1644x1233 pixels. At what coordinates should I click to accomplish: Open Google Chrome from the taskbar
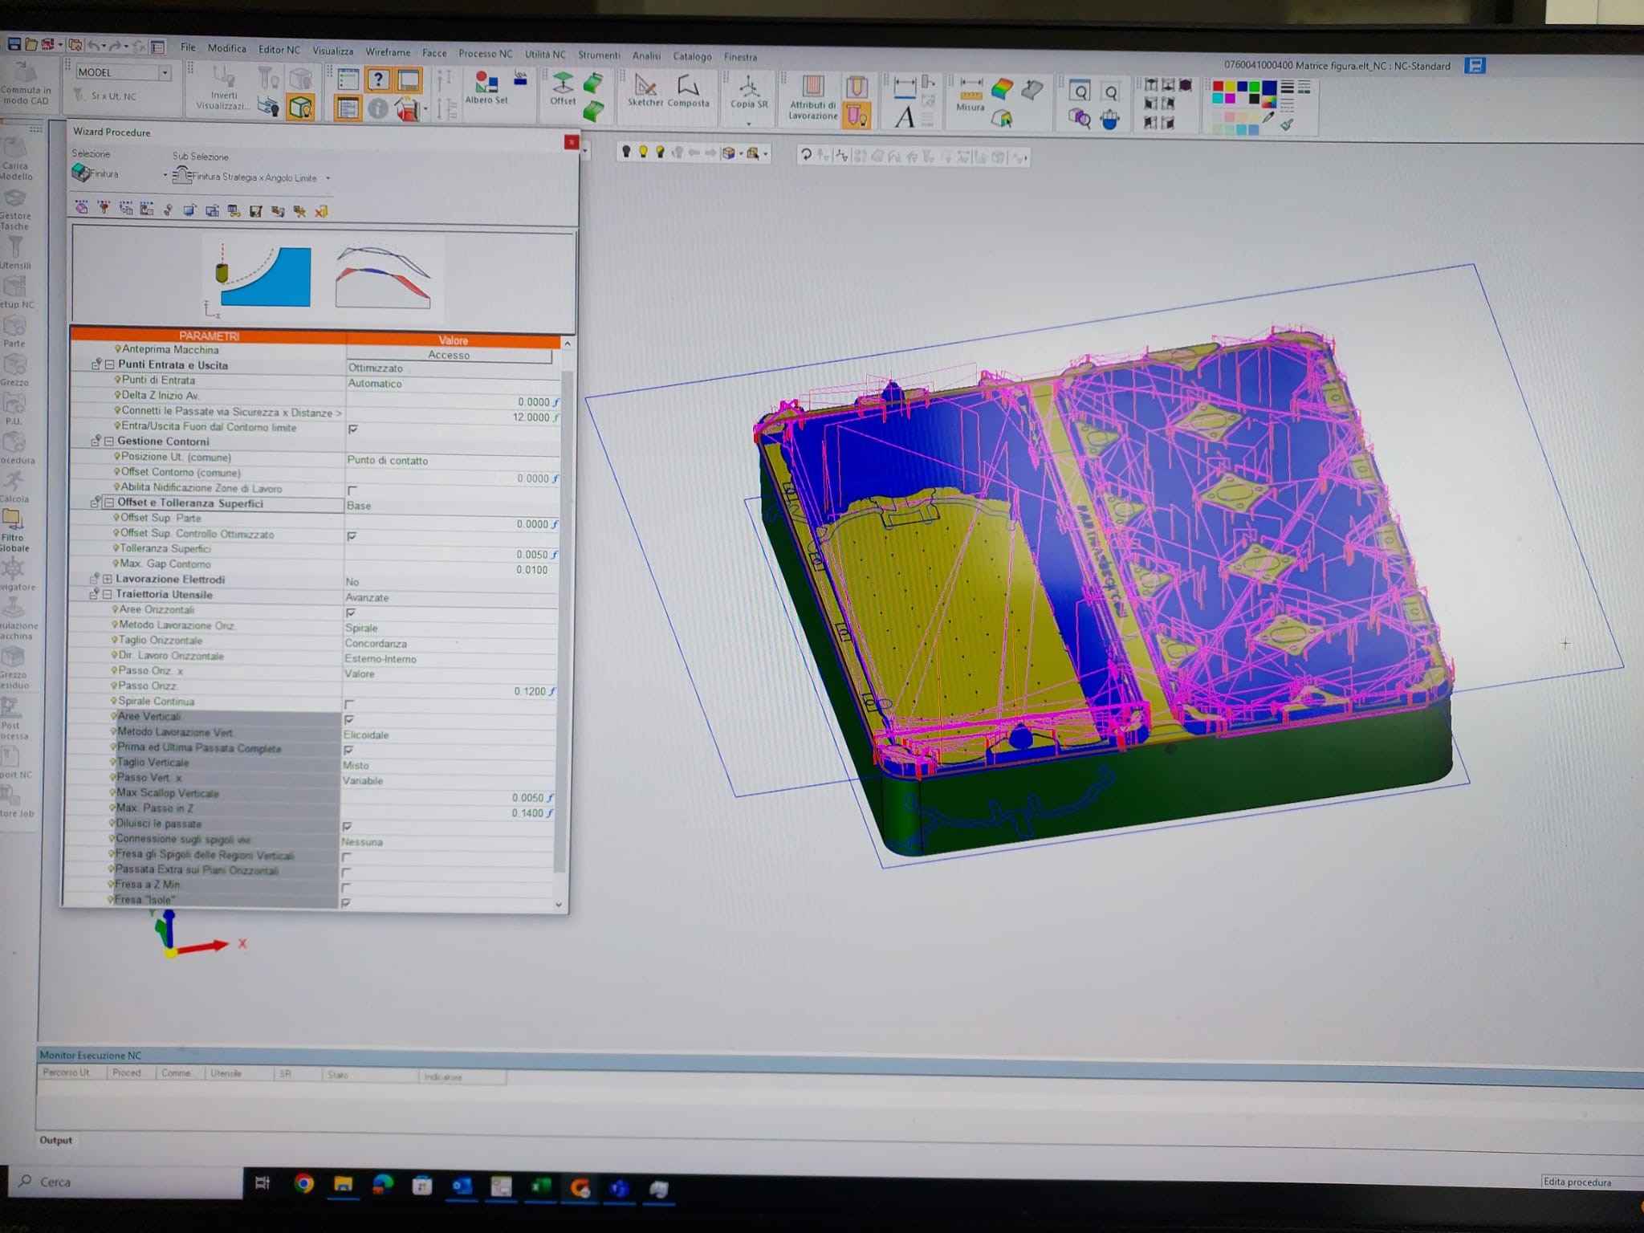coord(304,1183)
